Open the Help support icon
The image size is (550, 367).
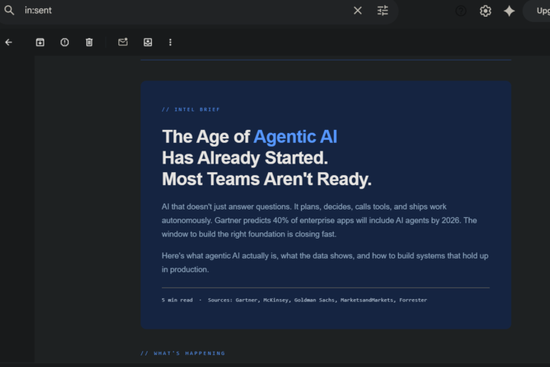[461, 11]
